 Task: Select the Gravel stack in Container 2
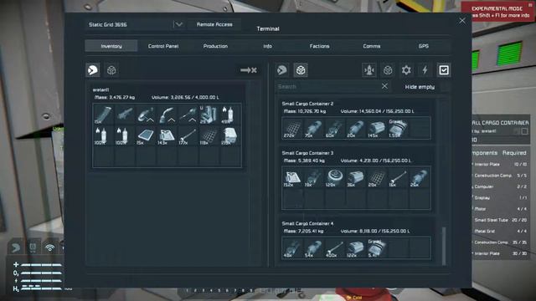[398, 128]
